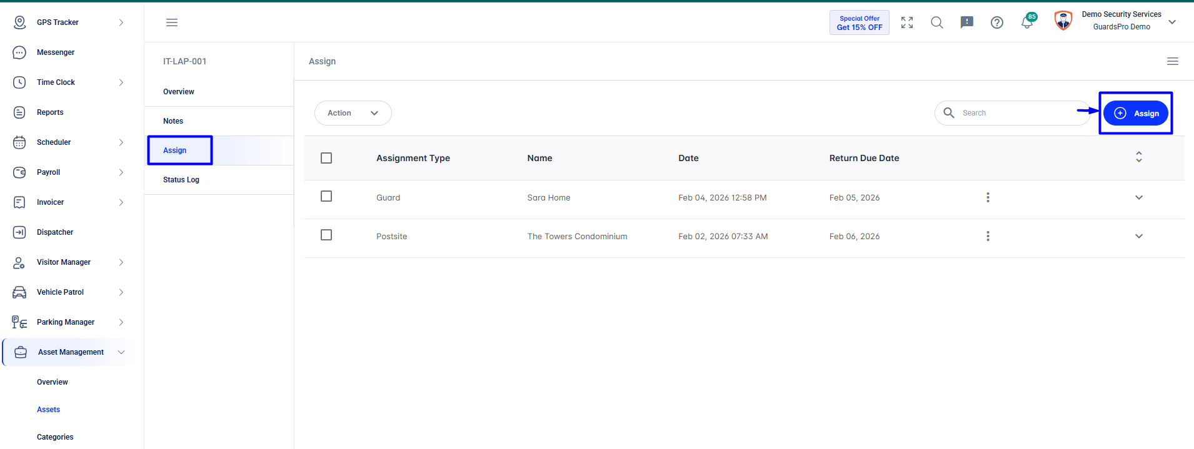Open three-dot menu for Sara Home row
This screenshot has height=449, width=1194.
click(988, 197)
